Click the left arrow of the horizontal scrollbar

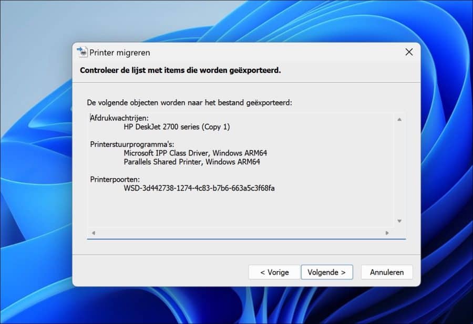pos(94,232)
